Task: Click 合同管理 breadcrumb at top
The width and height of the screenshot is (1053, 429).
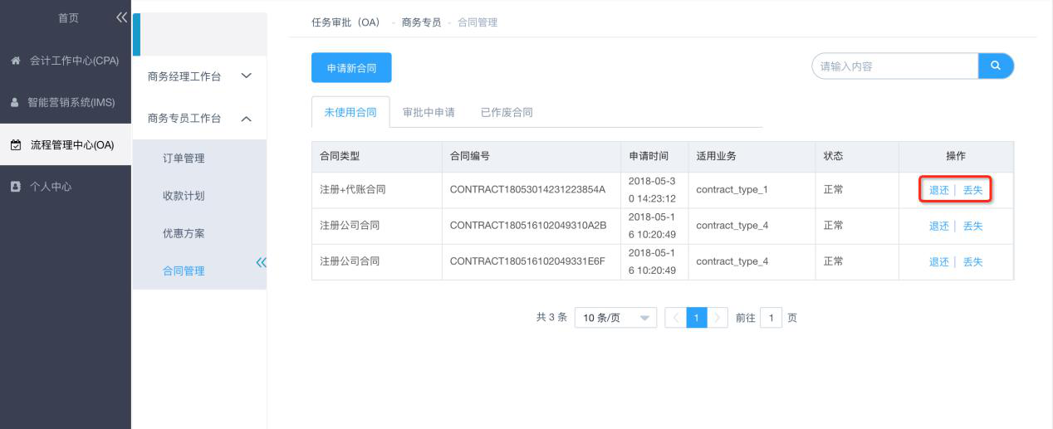Action: [478, 22]
